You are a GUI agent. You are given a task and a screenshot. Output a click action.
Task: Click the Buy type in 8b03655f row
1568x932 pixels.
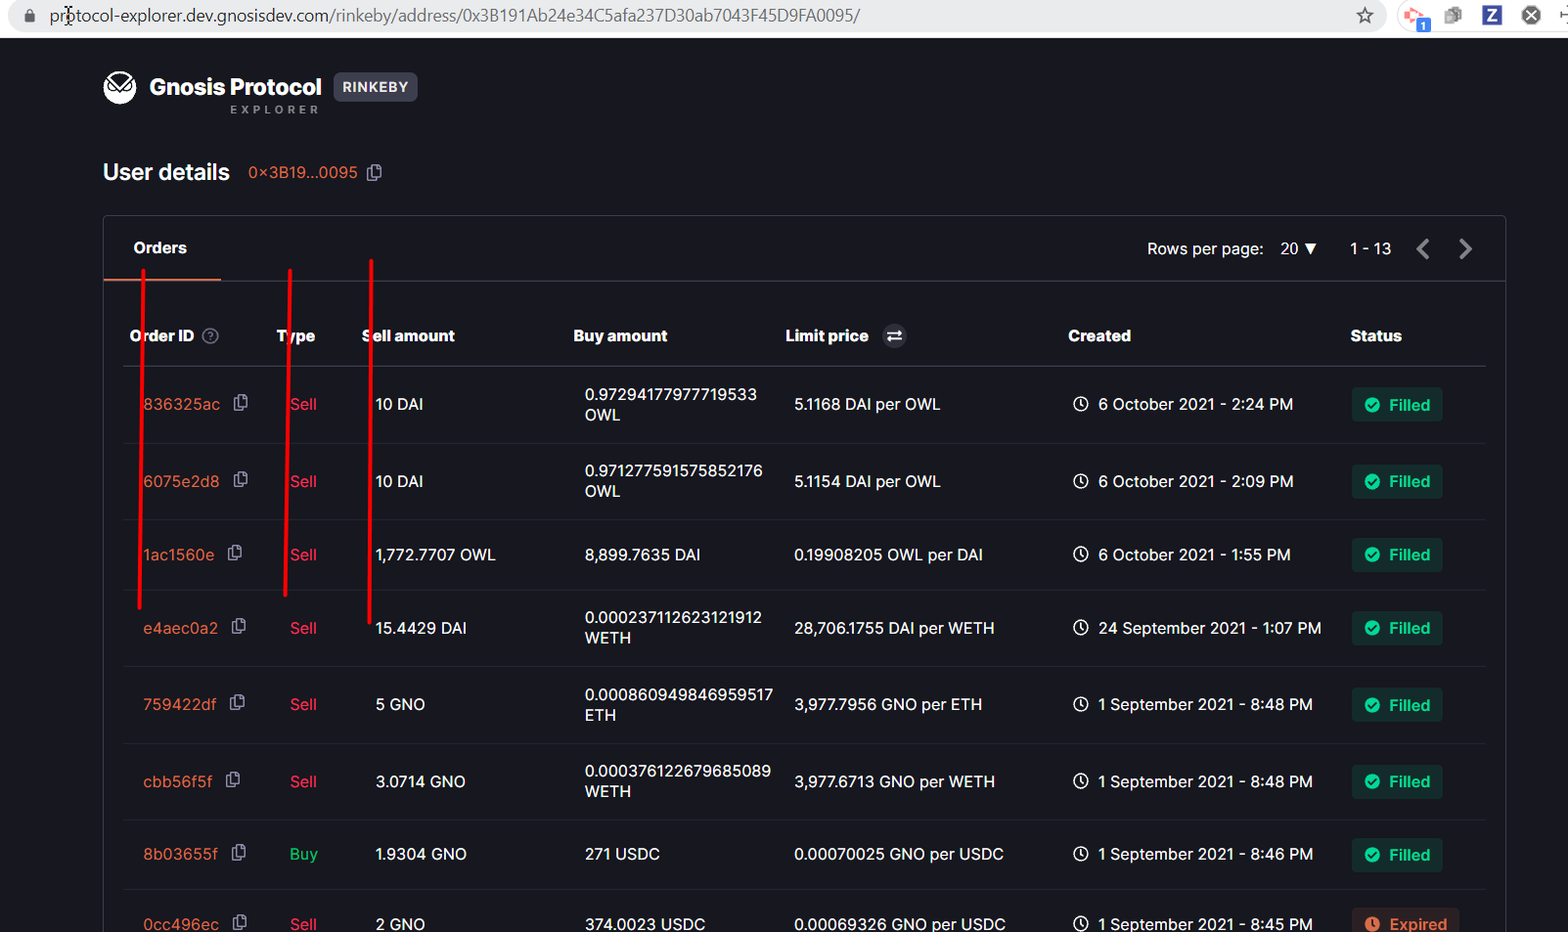pyautogui.click(x=303, y=854)
